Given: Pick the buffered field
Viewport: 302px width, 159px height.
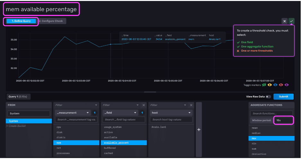Looking at the screenshot, I should (x=124, y=148).
